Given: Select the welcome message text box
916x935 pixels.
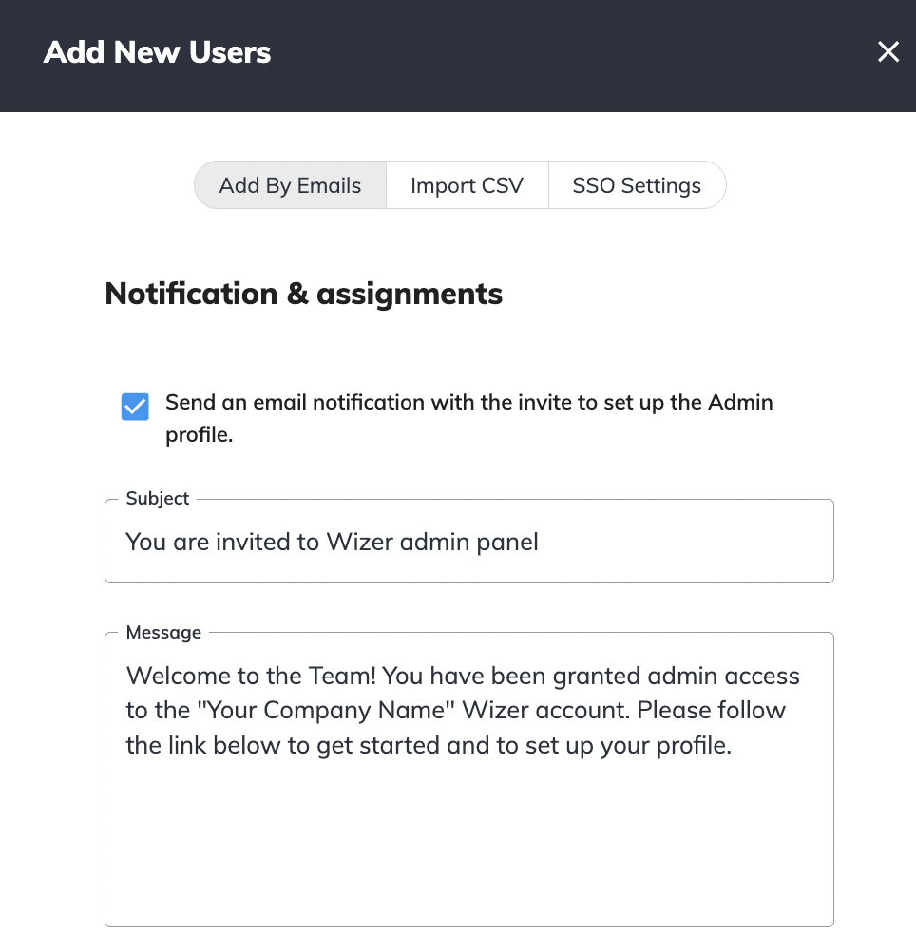Looking at the screenshot, I should pyautogui.click(x=469, y=779).
